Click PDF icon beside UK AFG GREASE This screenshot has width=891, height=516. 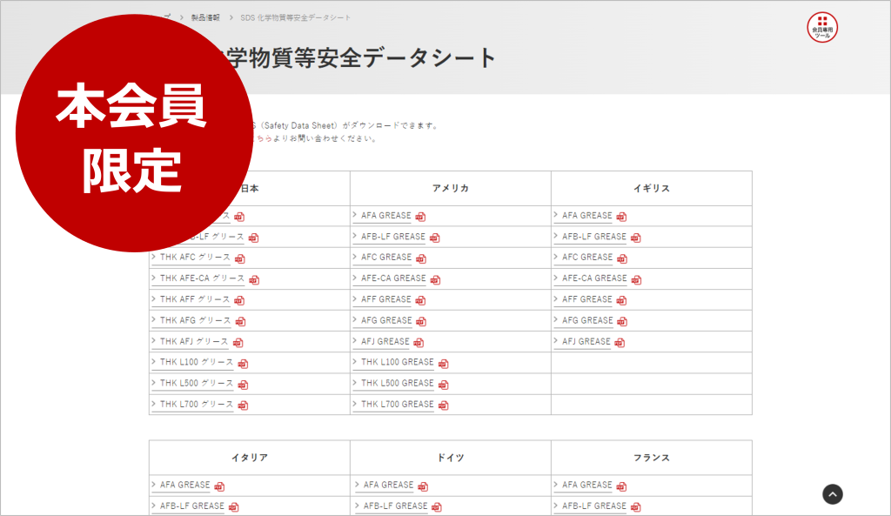click(622, 322)
